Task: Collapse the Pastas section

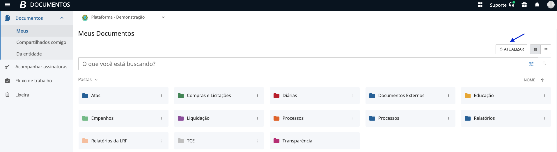Action: [96, 80]
